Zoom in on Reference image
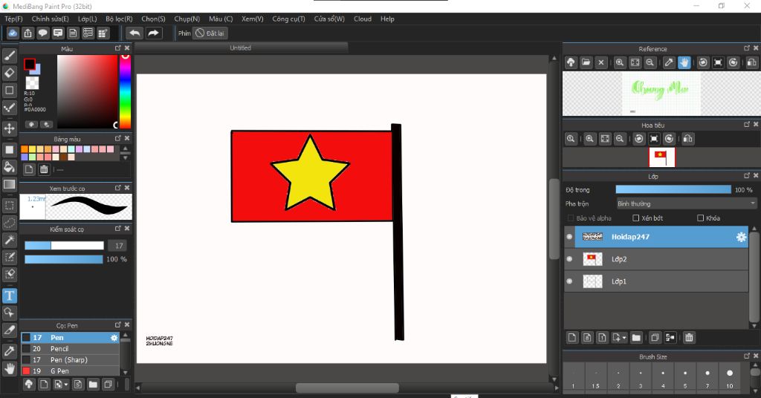This screenshot has width=761, height=398. 620,62
